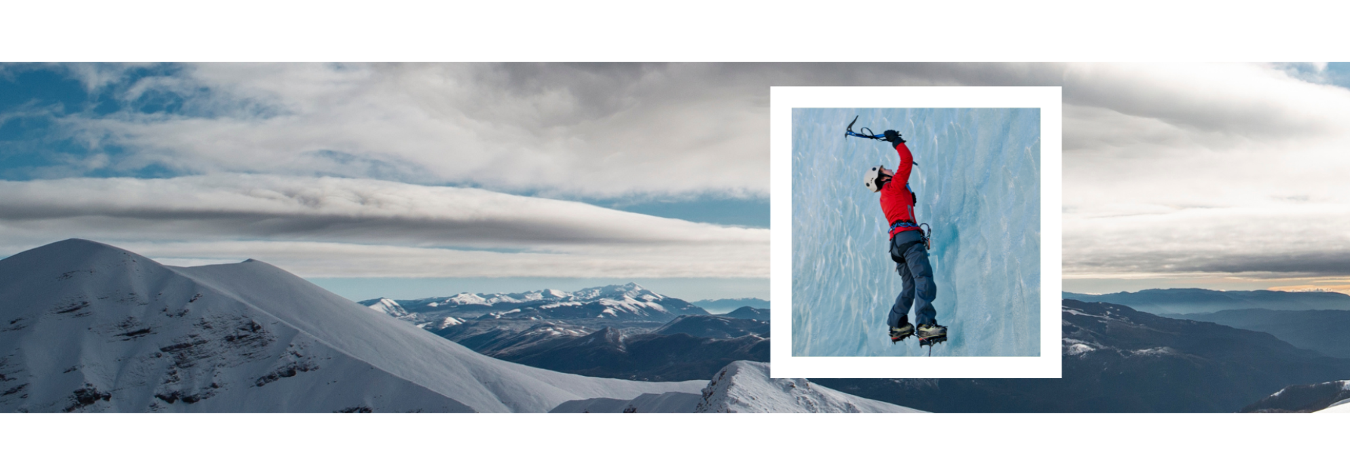
Task: Click the climbing harness on the climber's waist
Action: pyautogui.click(x=907, y=229)
